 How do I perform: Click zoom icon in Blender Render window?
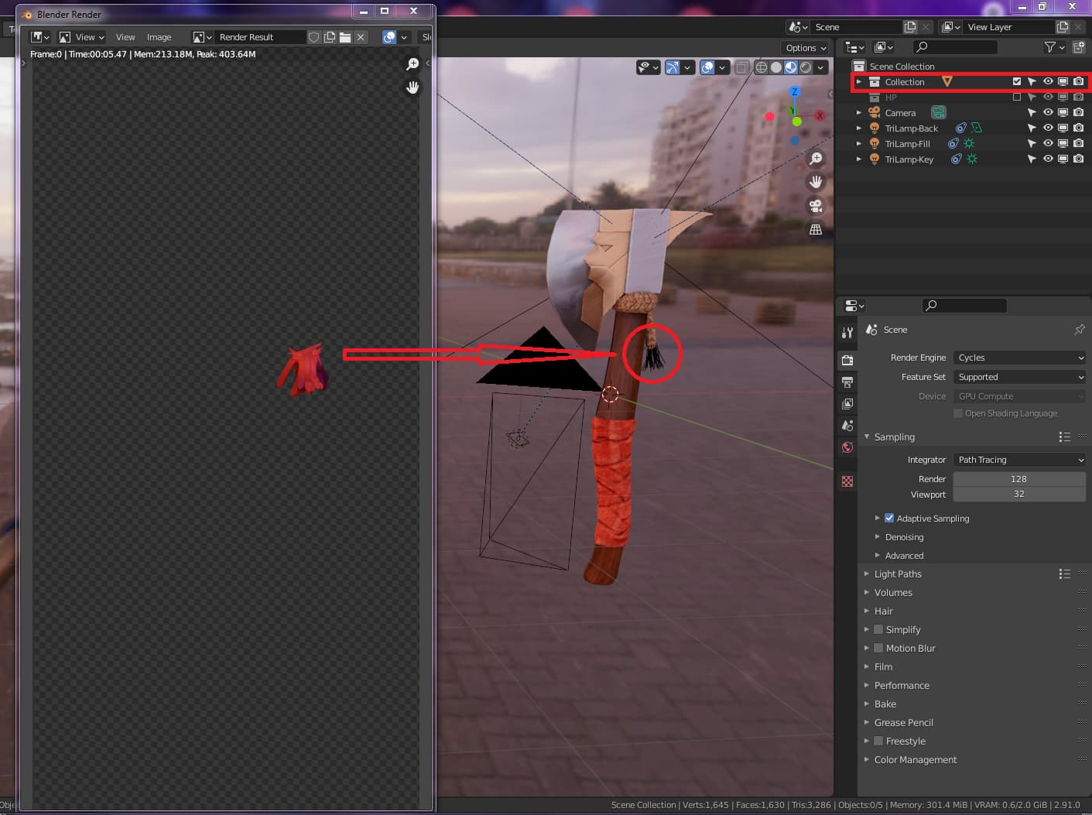tap(412, 64)
